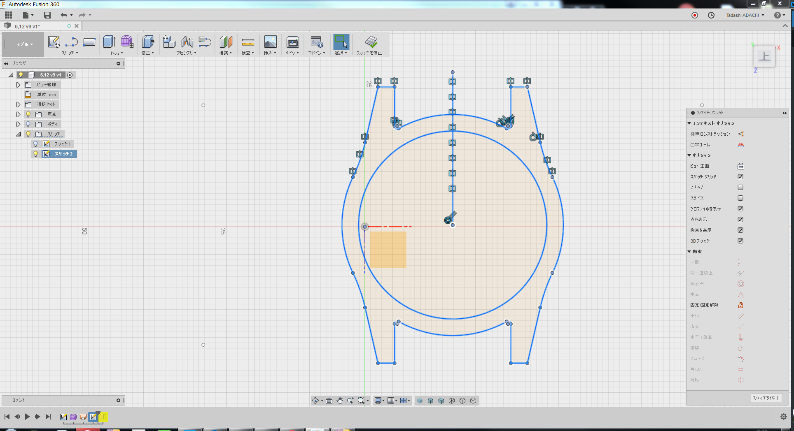Click the Normal/Construction line icon
This screenshot has width=794, height=431.
pos(740,134)
